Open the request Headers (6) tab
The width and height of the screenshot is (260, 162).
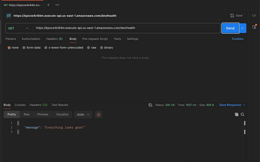54,39
